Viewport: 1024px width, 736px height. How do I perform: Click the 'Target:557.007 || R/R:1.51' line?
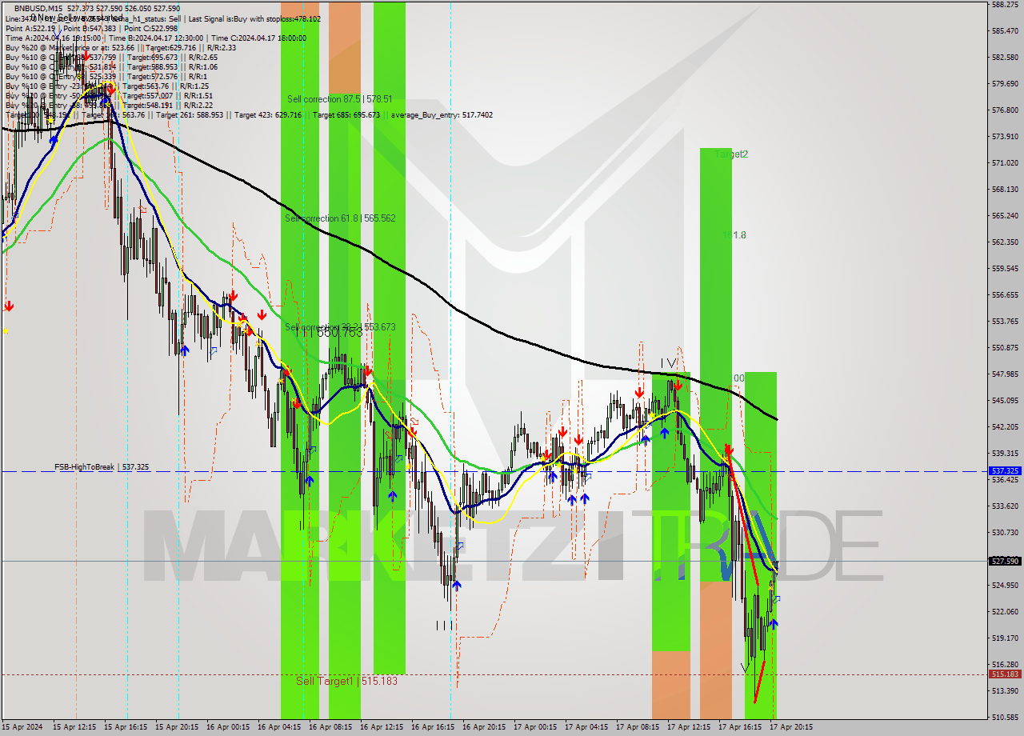pyautogui.click(x=170, y=95)
